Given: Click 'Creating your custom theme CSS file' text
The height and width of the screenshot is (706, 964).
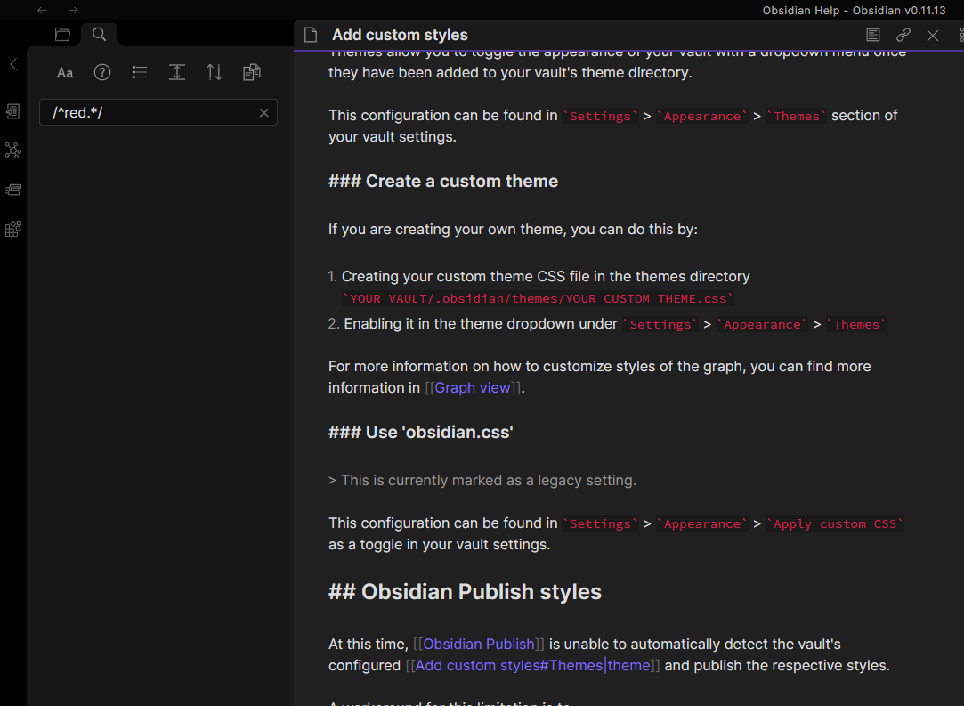Looking at the screenshot, I should coord(546,276).
